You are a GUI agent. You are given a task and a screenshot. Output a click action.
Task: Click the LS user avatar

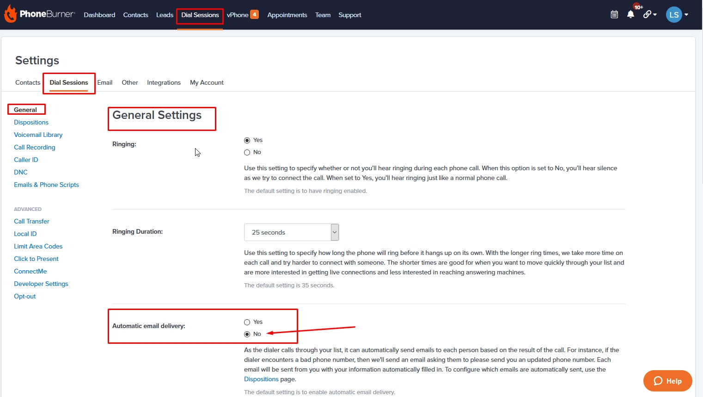point(674,14)
